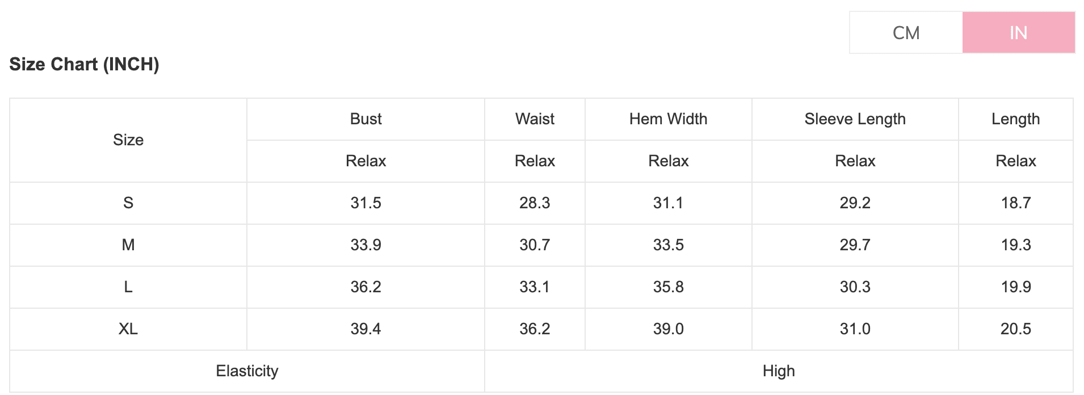1084x395 pixels.
Task: Click hem width value 35.8 for size L
Action: point(668,287)
